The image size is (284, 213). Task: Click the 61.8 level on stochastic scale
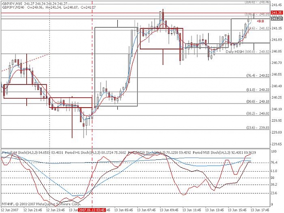(x=274, y=171)
